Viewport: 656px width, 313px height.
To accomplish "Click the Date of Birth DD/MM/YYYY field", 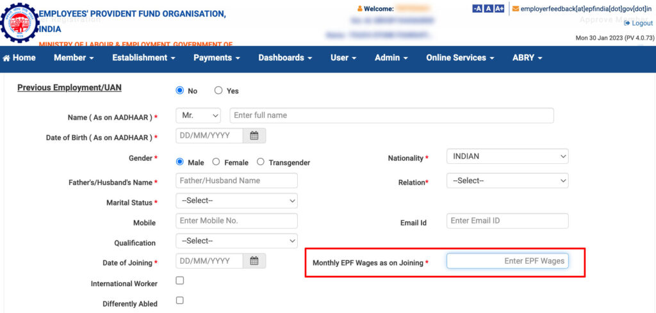I will tap(209, 136).
